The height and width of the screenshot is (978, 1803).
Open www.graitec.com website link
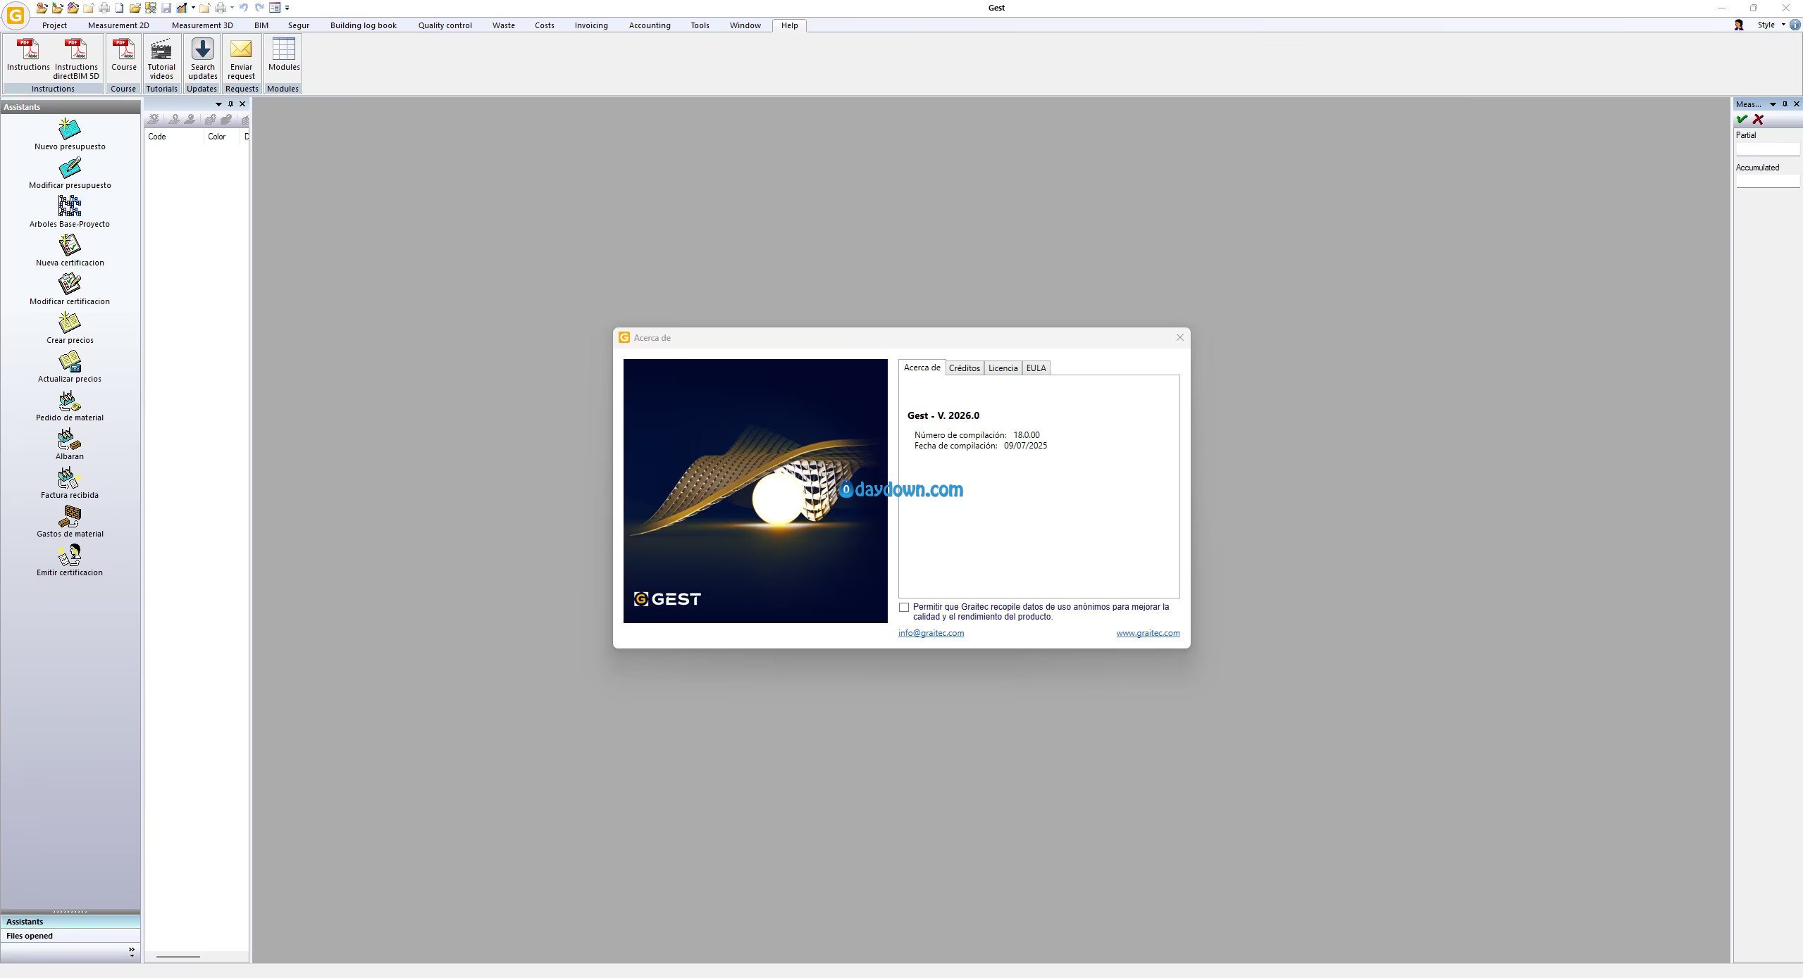pos(1148,633)
